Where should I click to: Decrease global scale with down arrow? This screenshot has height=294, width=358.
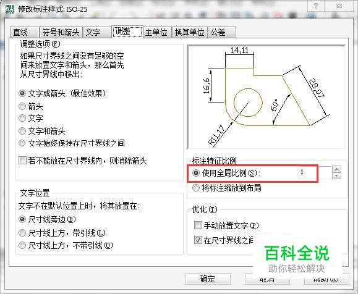336,175
